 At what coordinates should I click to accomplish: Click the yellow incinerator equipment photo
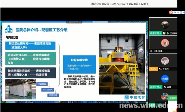pos(121,64)
